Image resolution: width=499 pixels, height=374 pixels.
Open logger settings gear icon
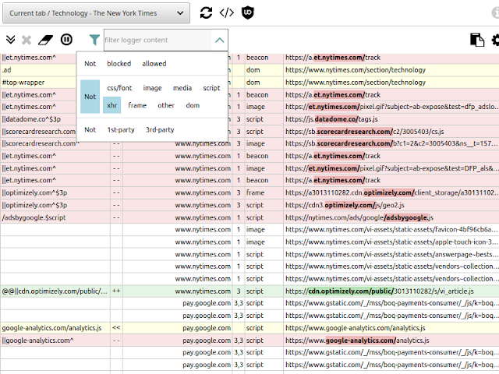[495, 40]
